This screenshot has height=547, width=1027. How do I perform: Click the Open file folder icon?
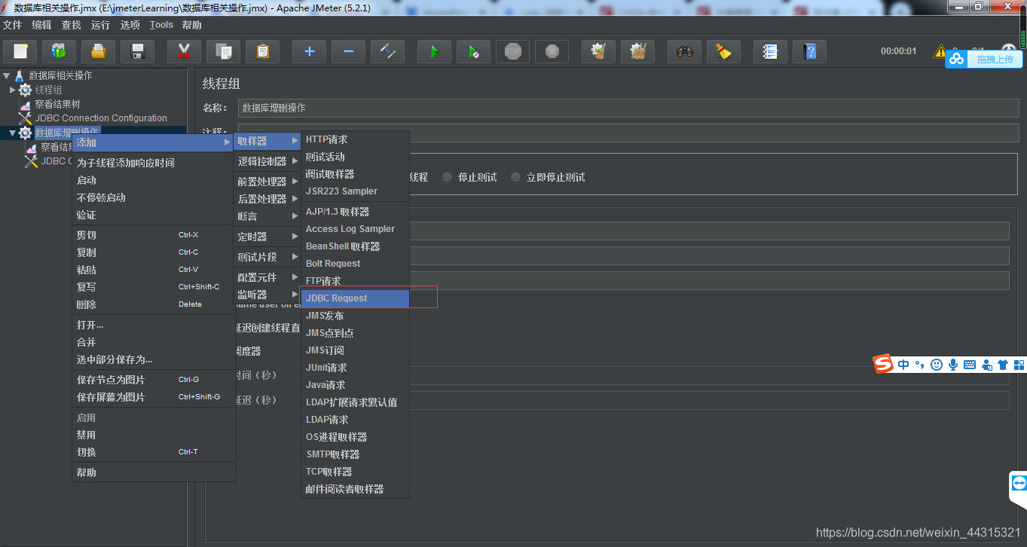pyautogui.click(x=98, y=51)
